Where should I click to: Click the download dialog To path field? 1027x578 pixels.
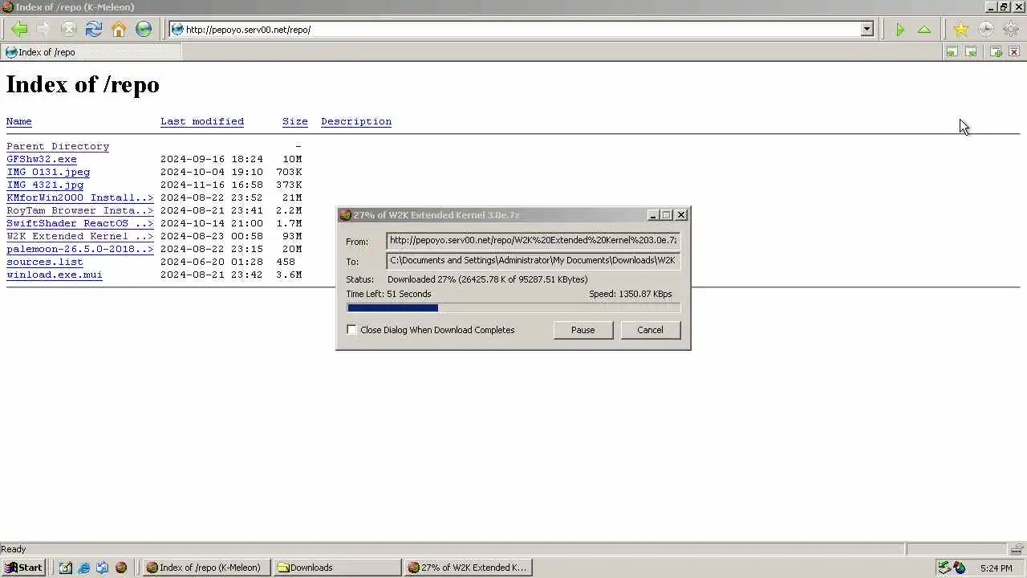pos(533,260)
